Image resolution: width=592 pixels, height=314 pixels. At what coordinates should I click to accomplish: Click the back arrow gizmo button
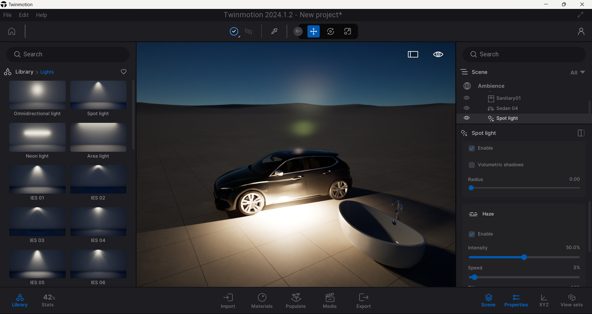coord(298,31)
